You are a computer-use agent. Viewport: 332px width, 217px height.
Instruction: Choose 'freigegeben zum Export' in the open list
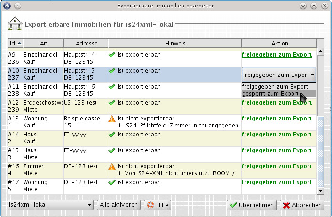[275, 87]
